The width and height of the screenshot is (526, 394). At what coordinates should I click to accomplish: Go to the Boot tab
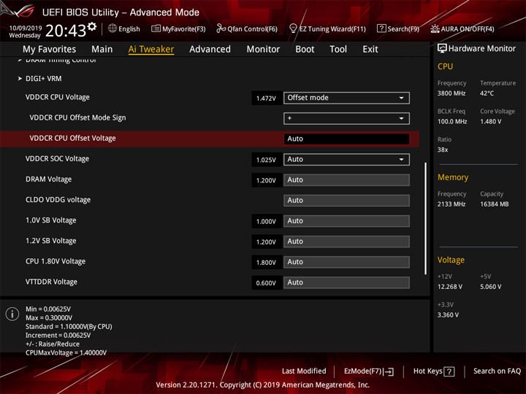(305, 50)
